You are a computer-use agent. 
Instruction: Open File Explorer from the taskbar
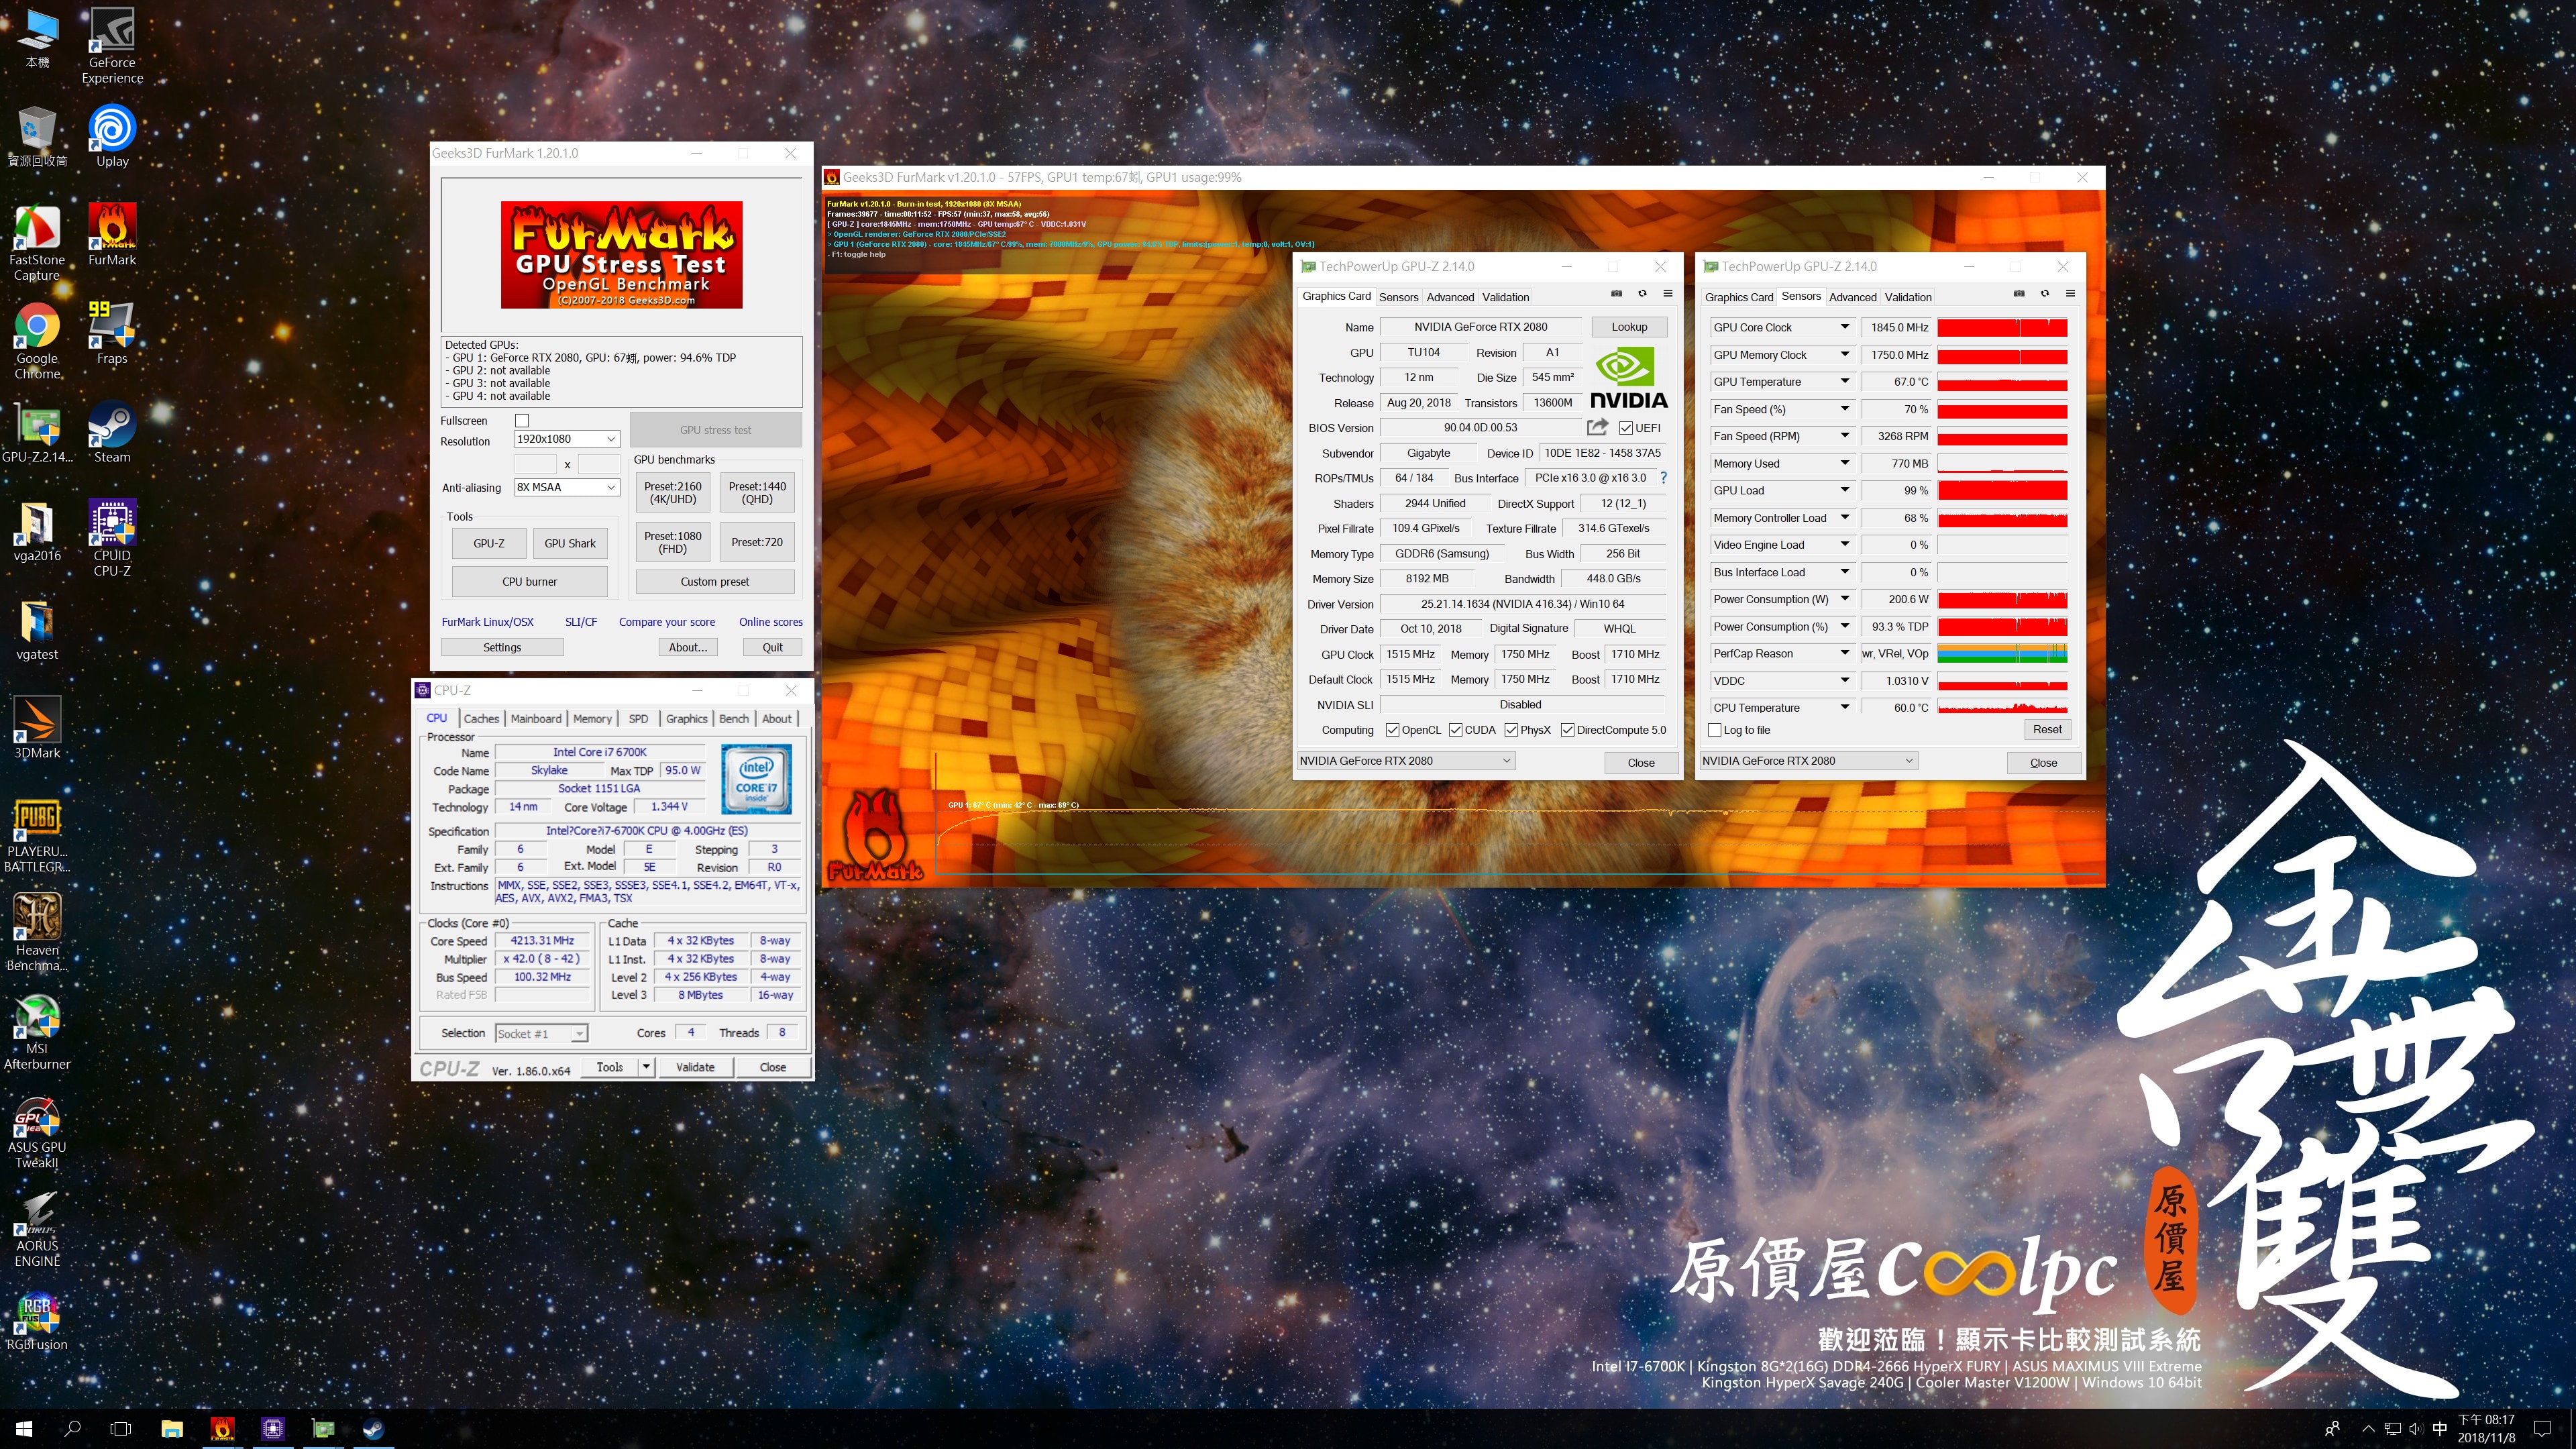coord(172,1428)
